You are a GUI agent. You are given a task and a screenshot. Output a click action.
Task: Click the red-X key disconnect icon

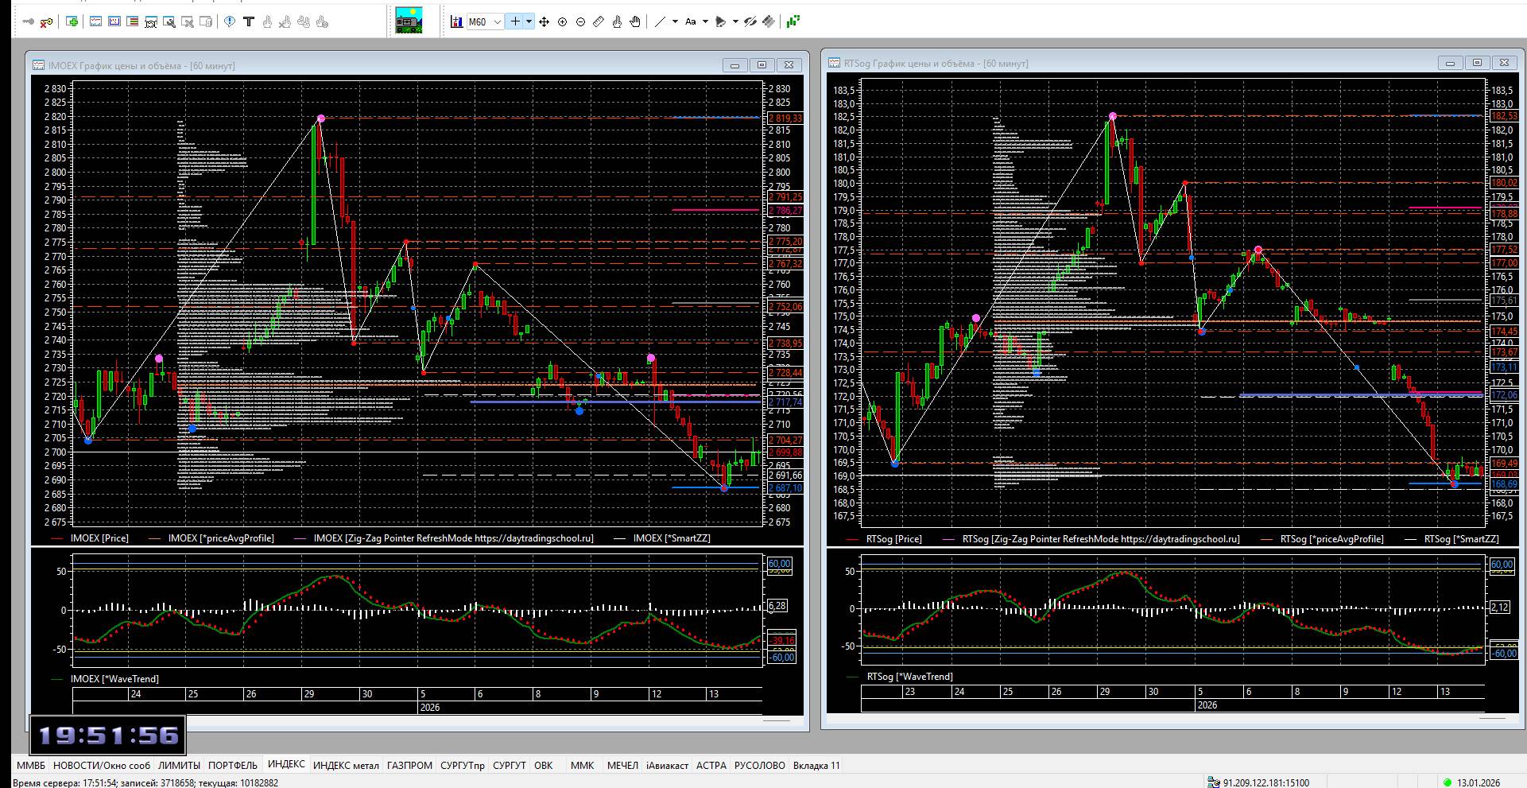[x=46, y=22]
